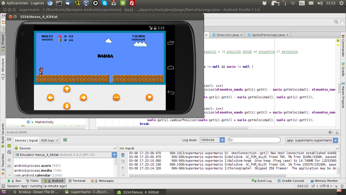Image resolution: width=346 pixels, height=195 pixels.
Task: Toggle the 6: Android tool window
Action: click(53, 181)
